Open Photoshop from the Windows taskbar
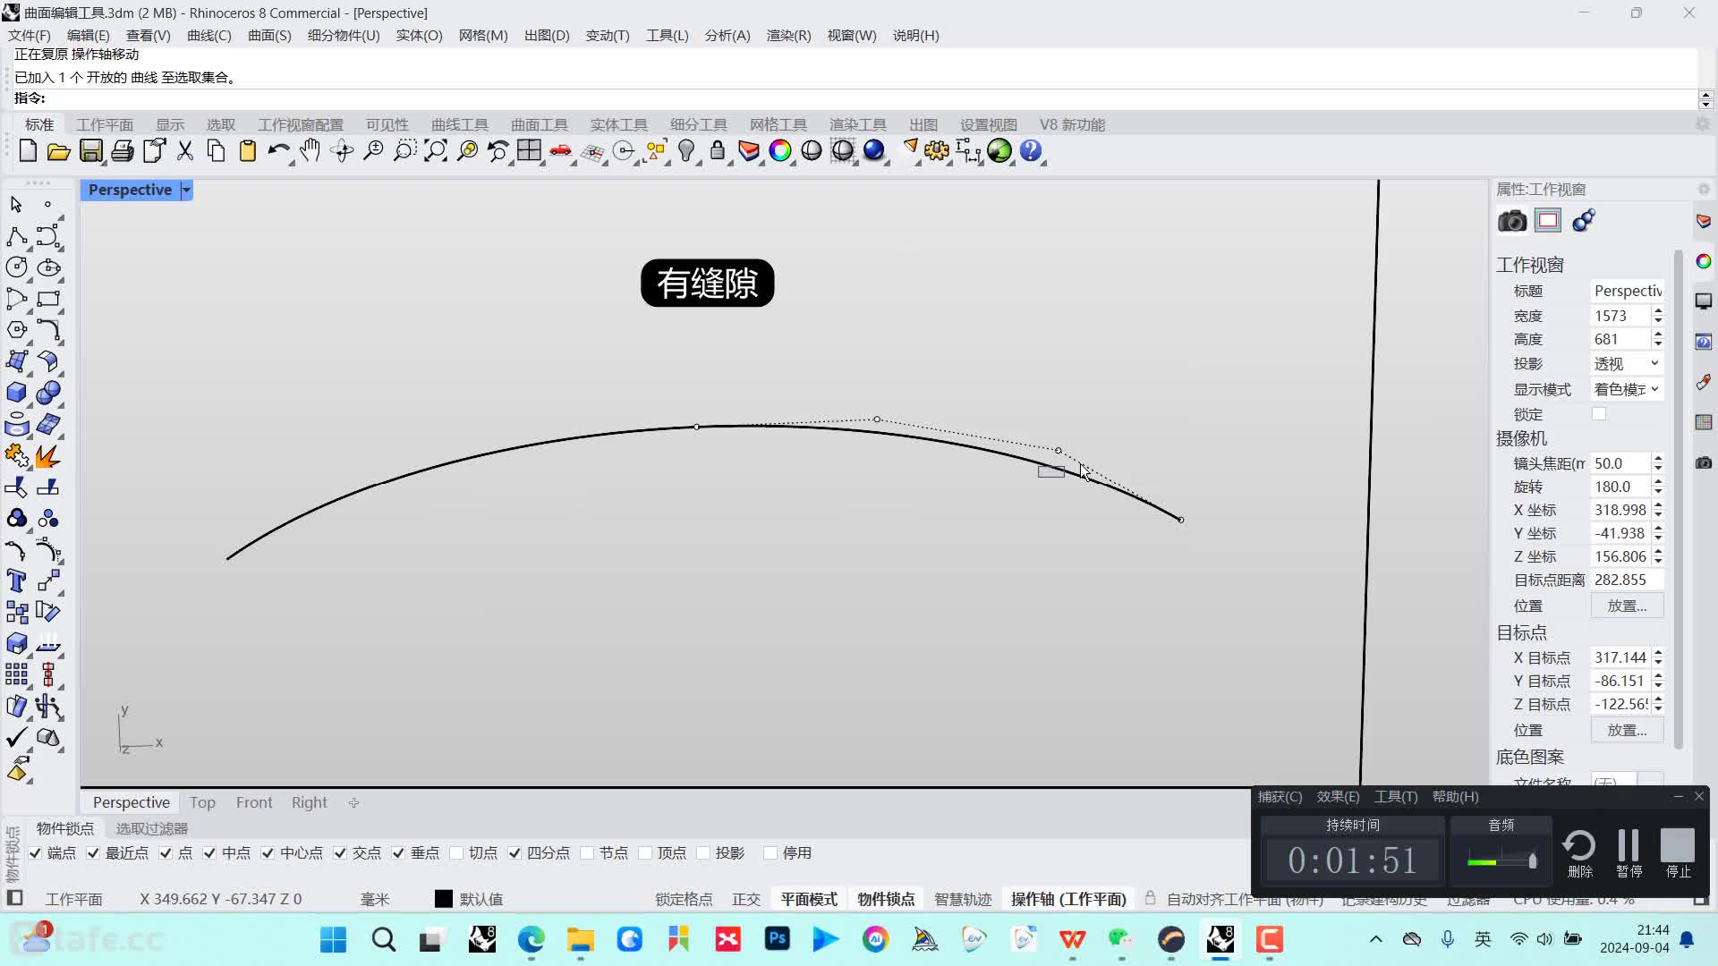 coord(777,939)
